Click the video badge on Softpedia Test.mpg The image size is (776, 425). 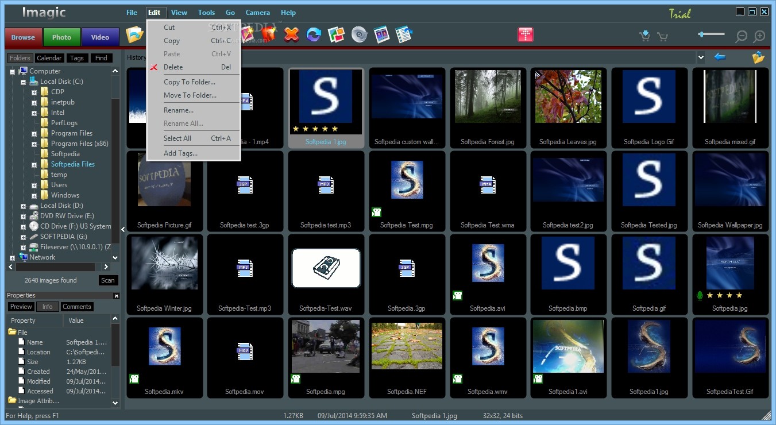(x=376, y=212)
